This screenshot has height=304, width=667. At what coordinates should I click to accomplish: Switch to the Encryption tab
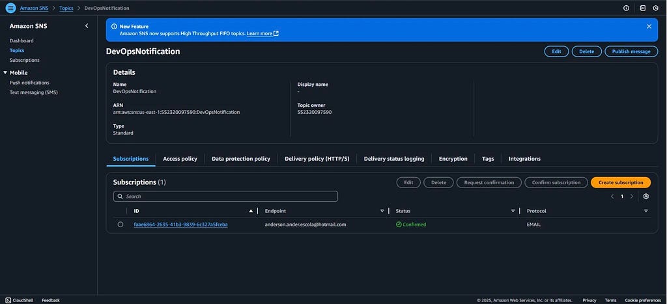pyautogui.click(x=453, y=159)
